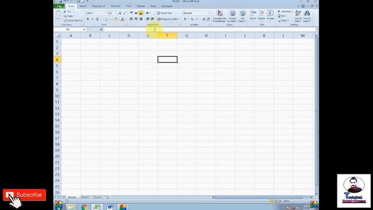
Task: Open Word from the taskbar
Action: click(x=110, y=207)
